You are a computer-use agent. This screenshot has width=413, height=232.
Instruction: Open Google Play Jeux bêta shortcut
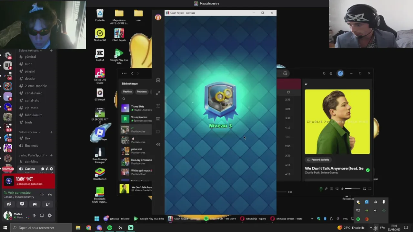point(119,56)
